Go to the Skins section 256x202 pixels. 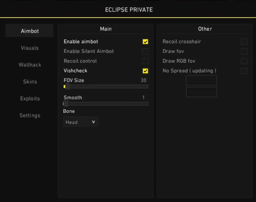click(30, 82)
